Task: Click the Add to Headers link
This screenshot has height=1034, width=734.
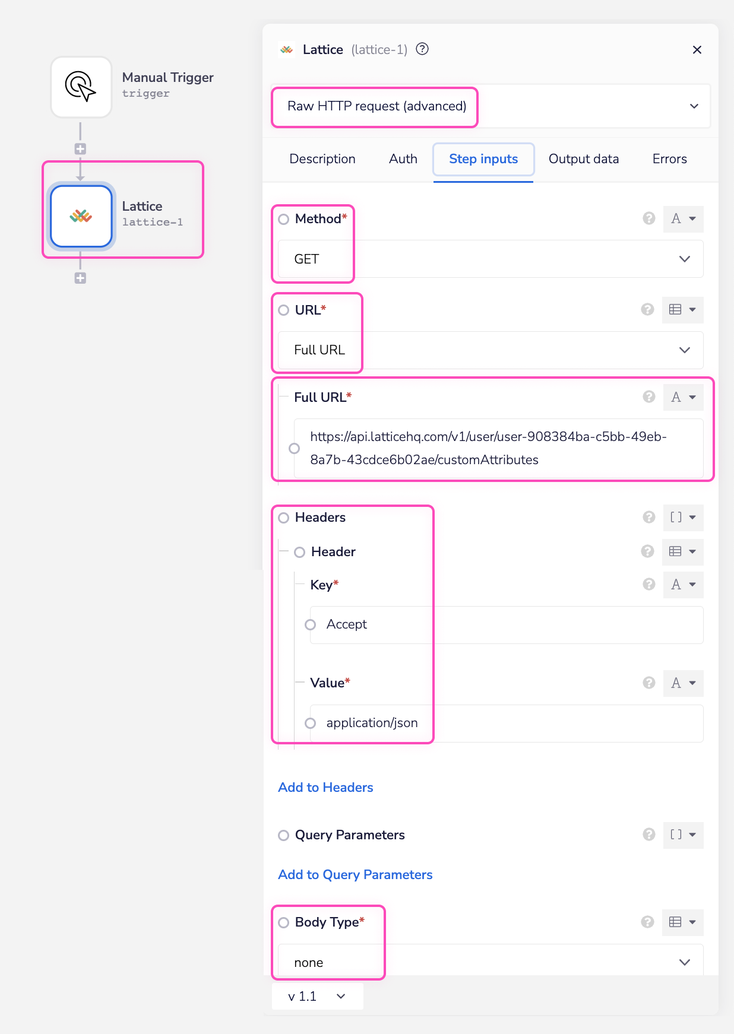Action: 325,787
